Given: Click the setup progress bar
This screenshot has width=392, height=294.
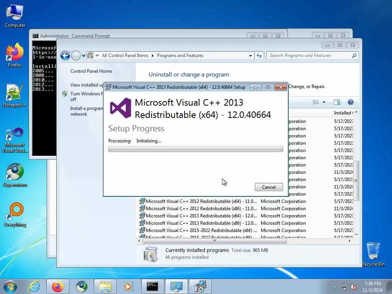Looking at the screenshot, I should pos(196,149).
